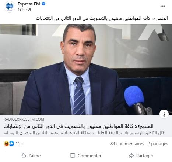Open the three-dot post options menu
The height and width of the screenshot is (162, 172).
click(x=163, y=6)
